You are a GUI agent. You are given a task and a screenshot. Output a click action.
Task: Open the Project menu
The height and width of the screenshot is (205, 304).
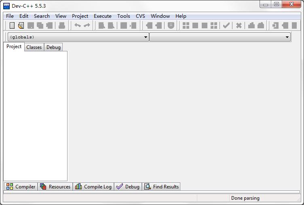point(80,16)
